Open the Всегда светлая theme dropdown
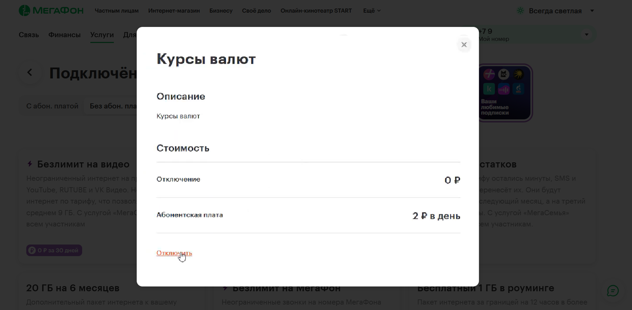 coord(592,11)
